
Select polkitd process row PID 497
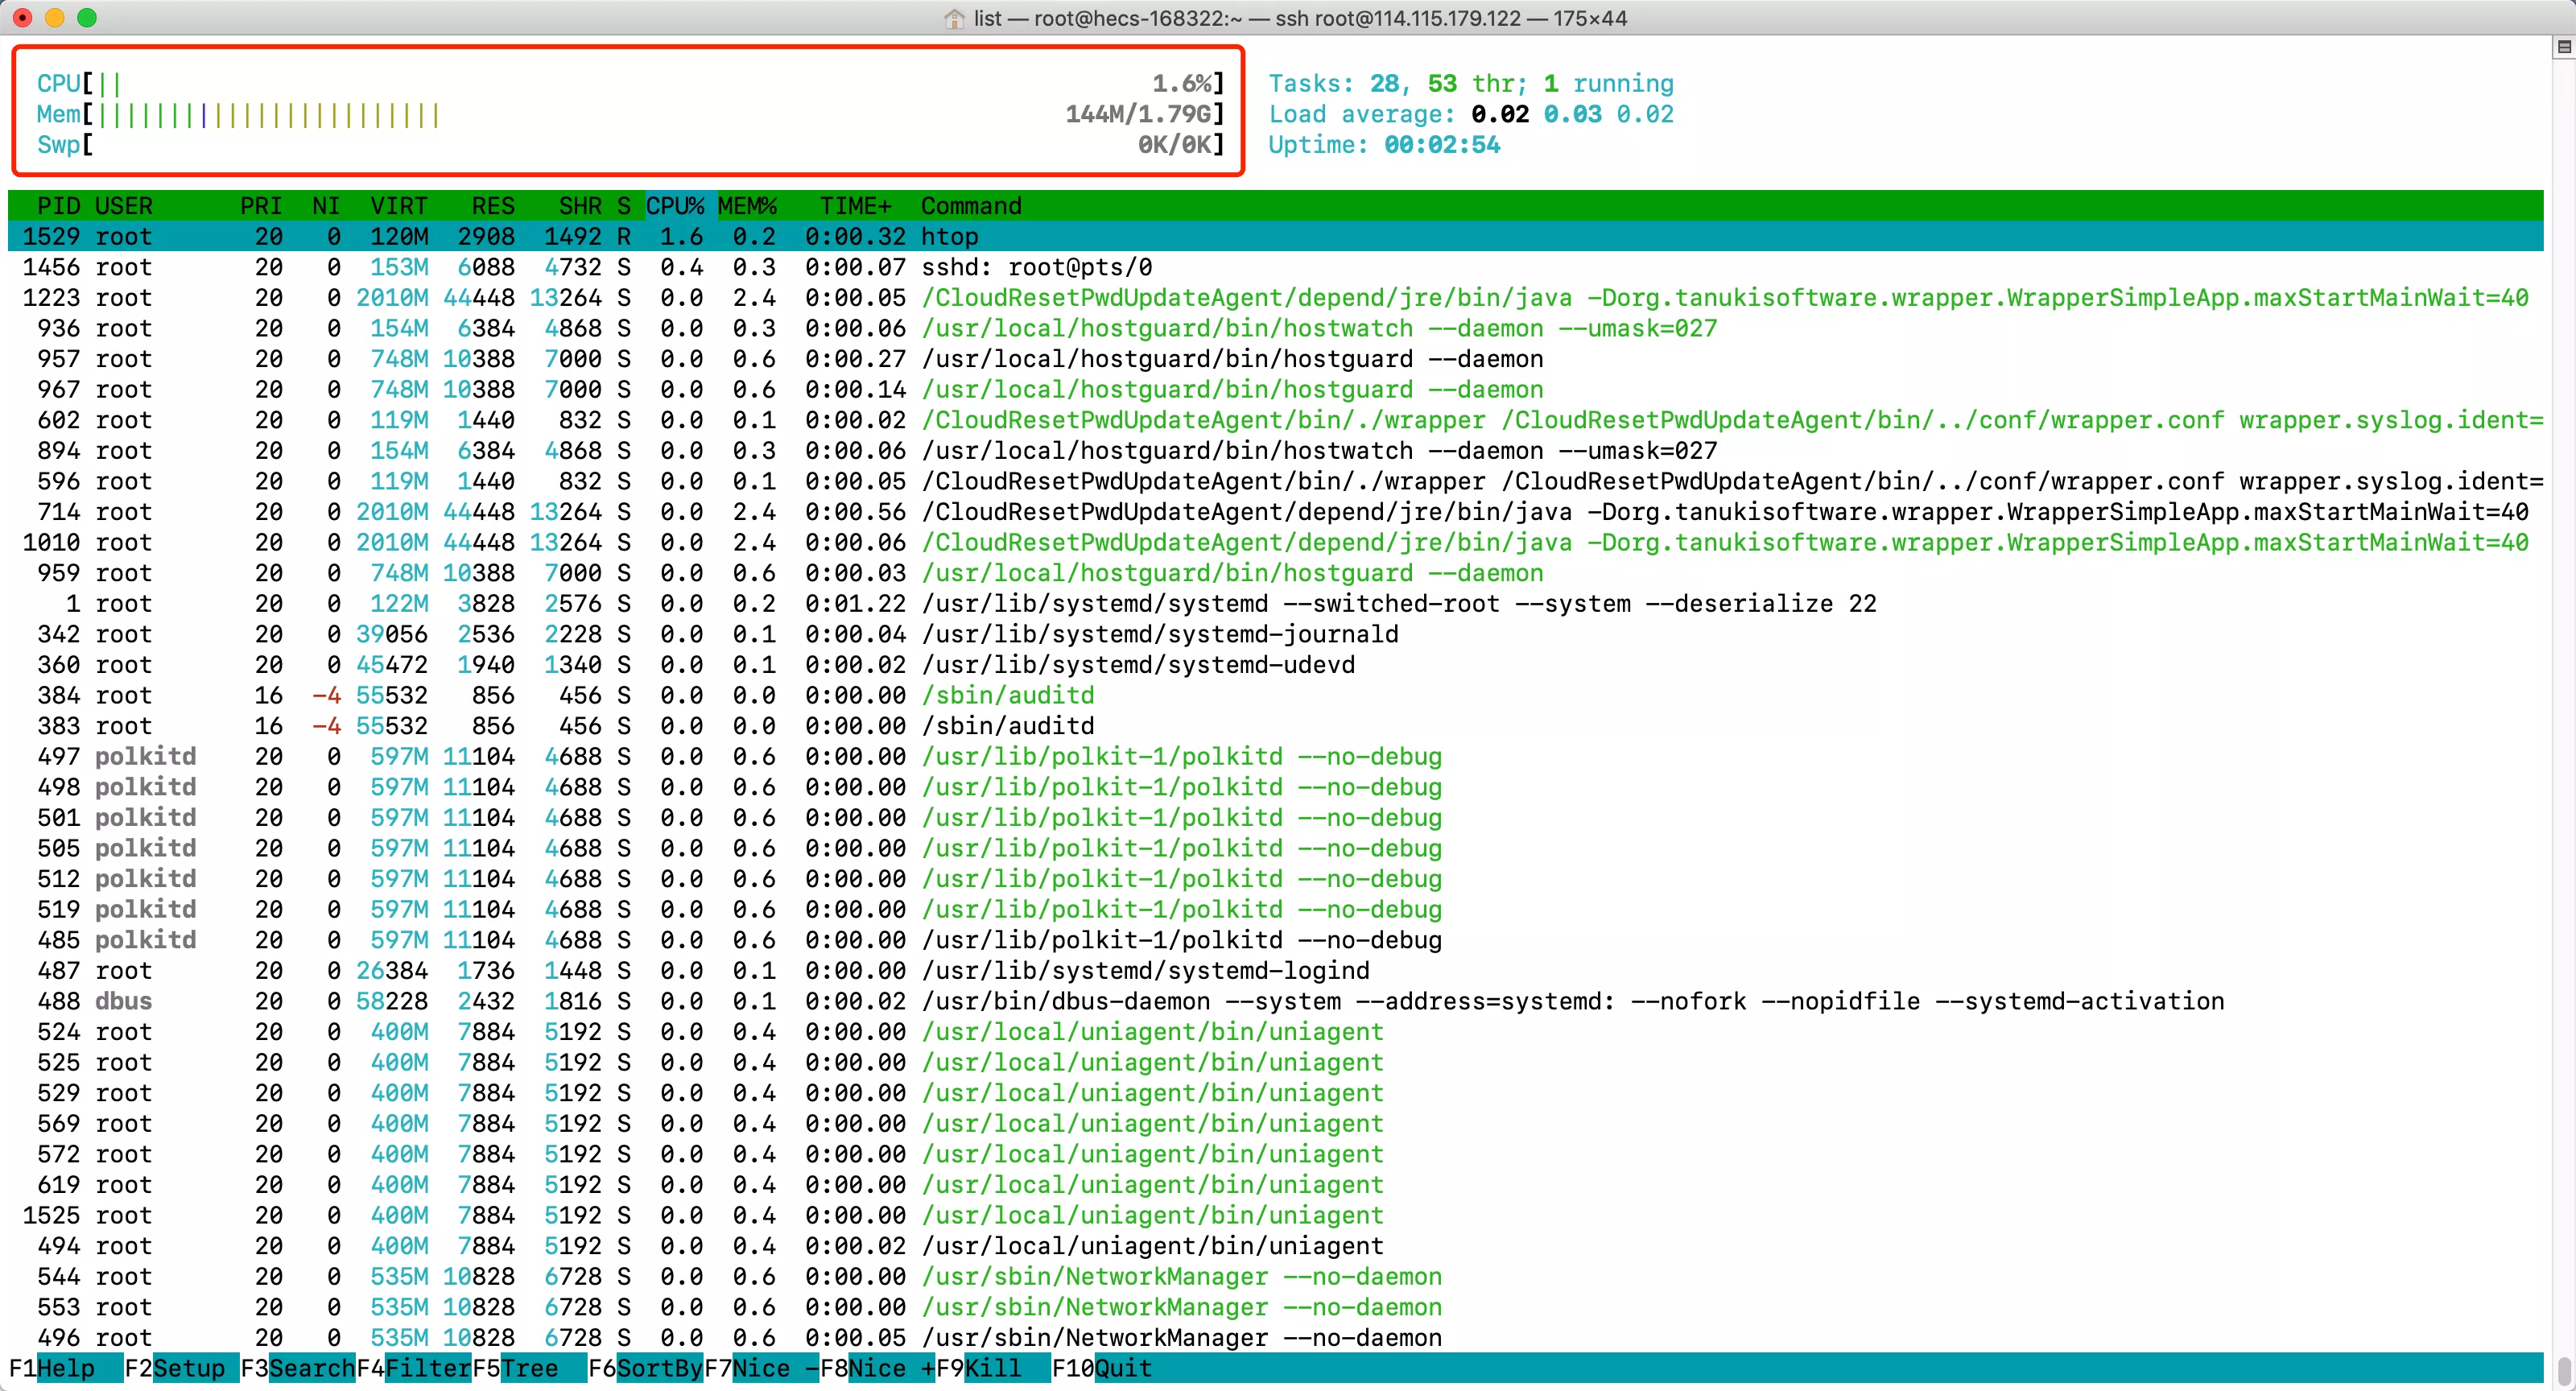pos(1275,757)
